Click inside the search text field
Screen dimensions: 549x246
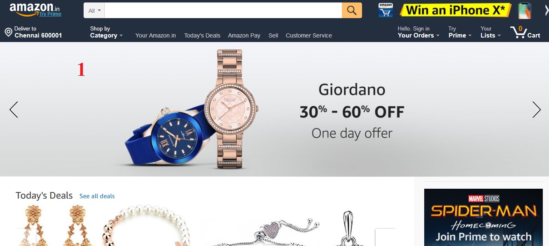[223, 10]
